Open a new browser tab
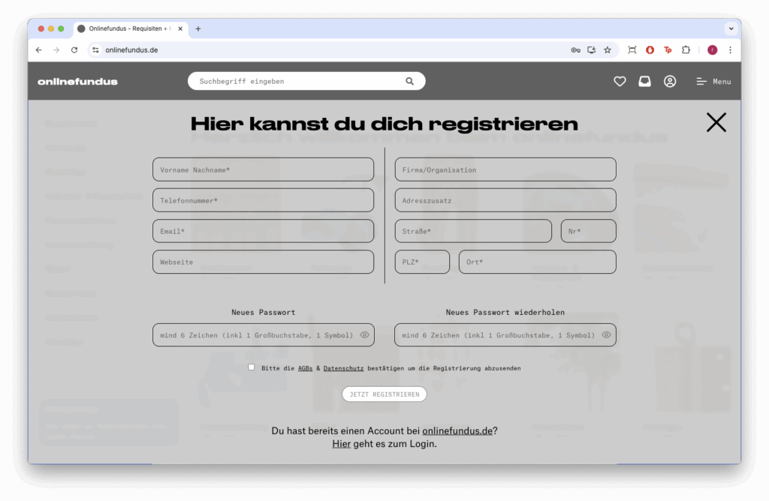The height and width of the screenshot is (501, 769). pyautogui.click(x=198, y=28)
